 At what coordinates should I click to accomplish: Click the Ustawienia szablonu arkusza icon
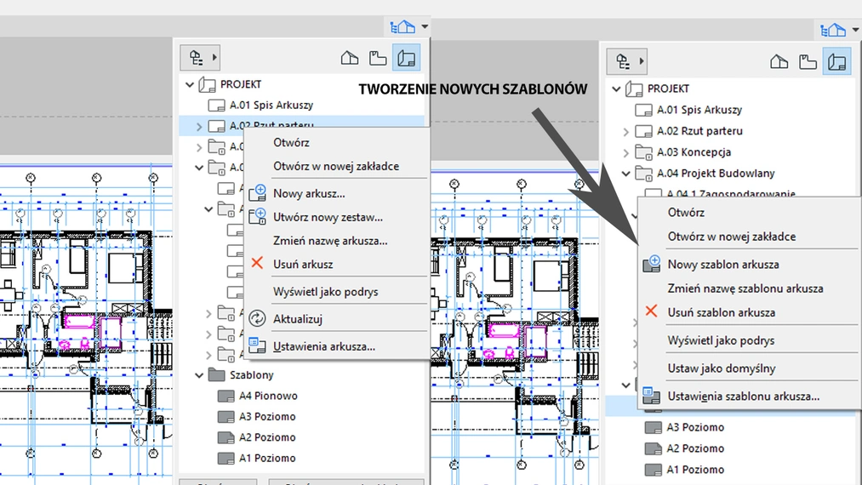(x=652, y=396)
